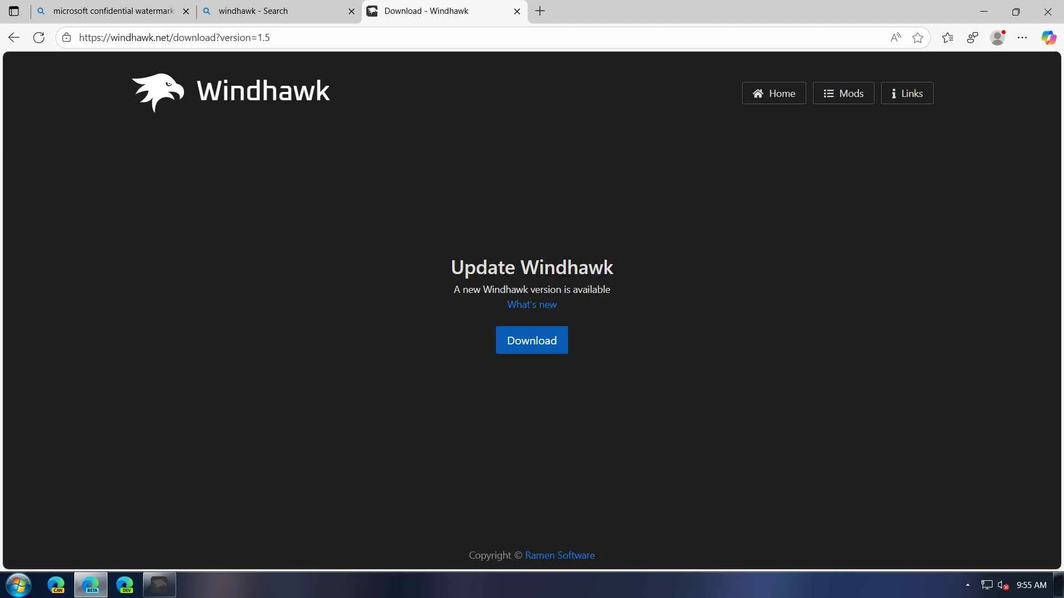Click the user profile avatar icon
Viewport: 1064px width, 598px height.
(997, 38)
